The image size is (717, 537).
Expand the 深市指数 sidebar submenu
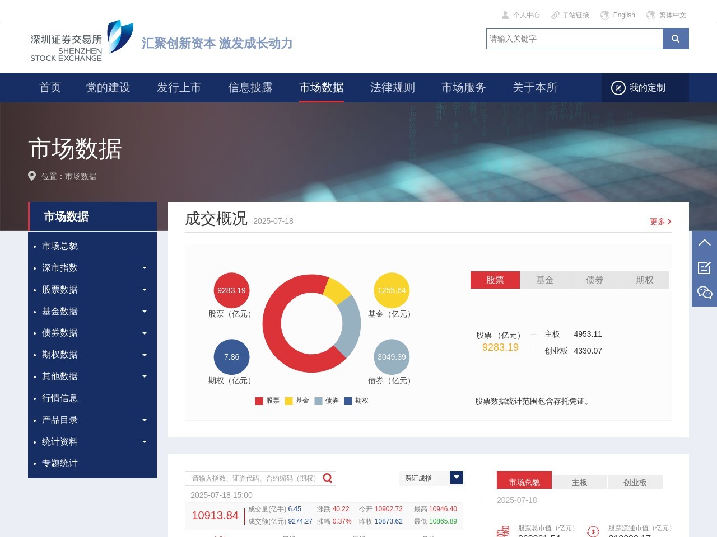coord(145,268)
